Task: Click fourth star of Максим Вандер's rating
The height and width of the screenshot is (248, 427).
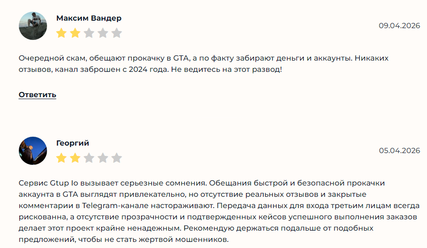Action: pos(103,33)
